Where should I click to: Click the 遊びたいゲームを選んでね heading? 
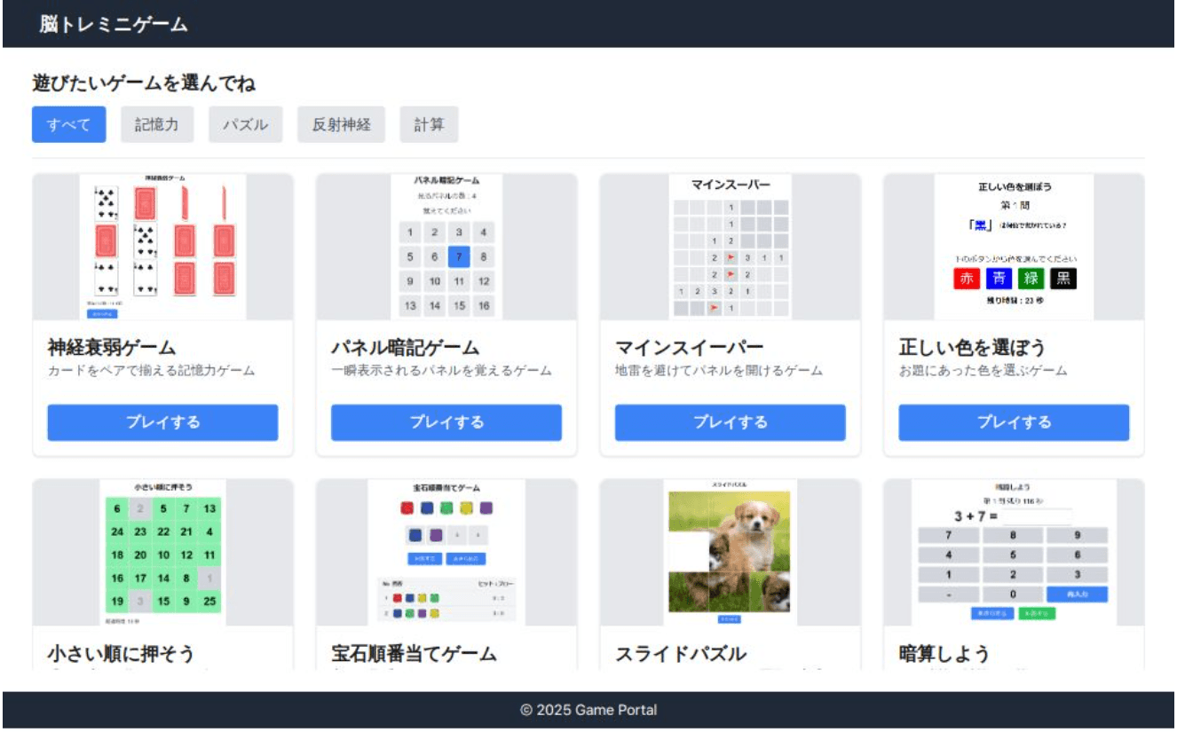[x=144, y=83]
